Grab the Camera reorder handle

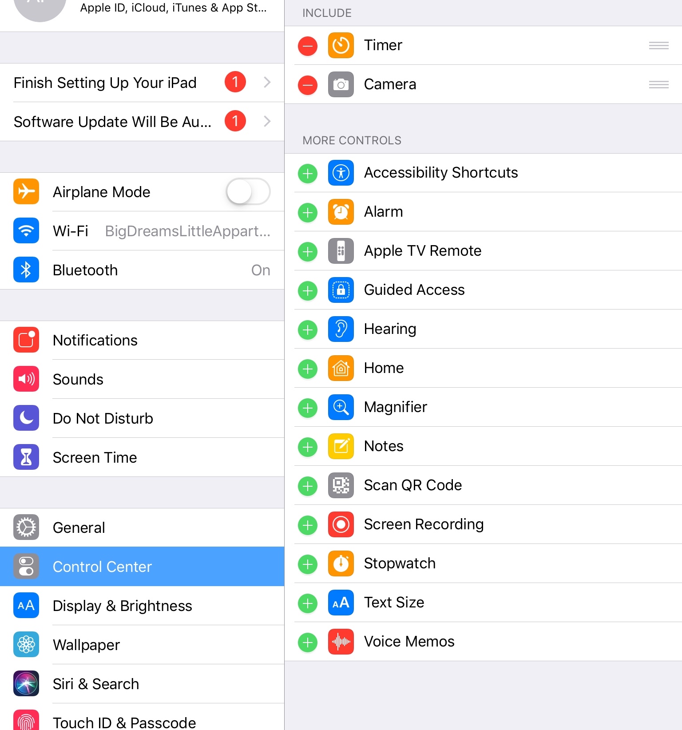point(658,84)
